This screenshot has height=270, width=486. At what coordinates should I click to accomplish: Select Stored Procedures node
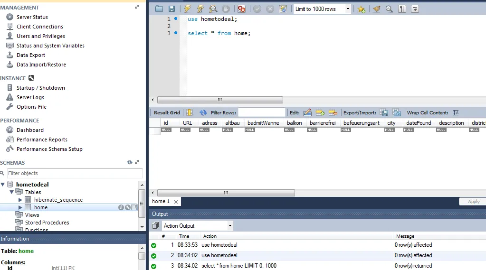tap(47, 223)
